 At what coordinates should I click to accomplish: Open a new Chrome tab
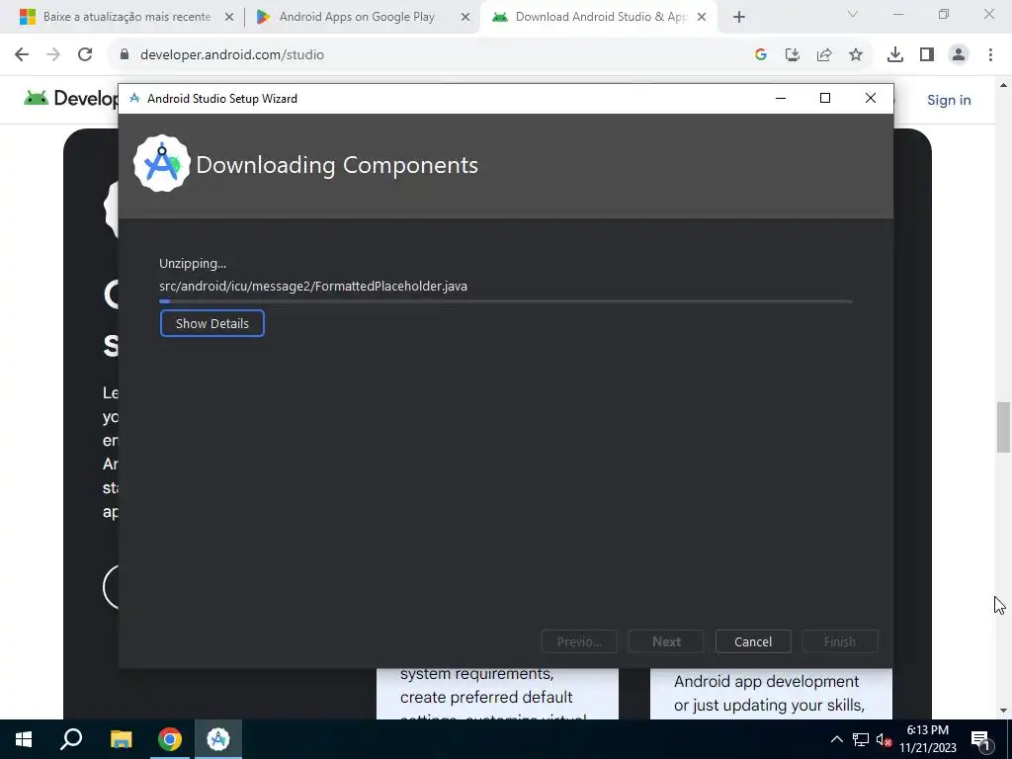pos(739,18)
